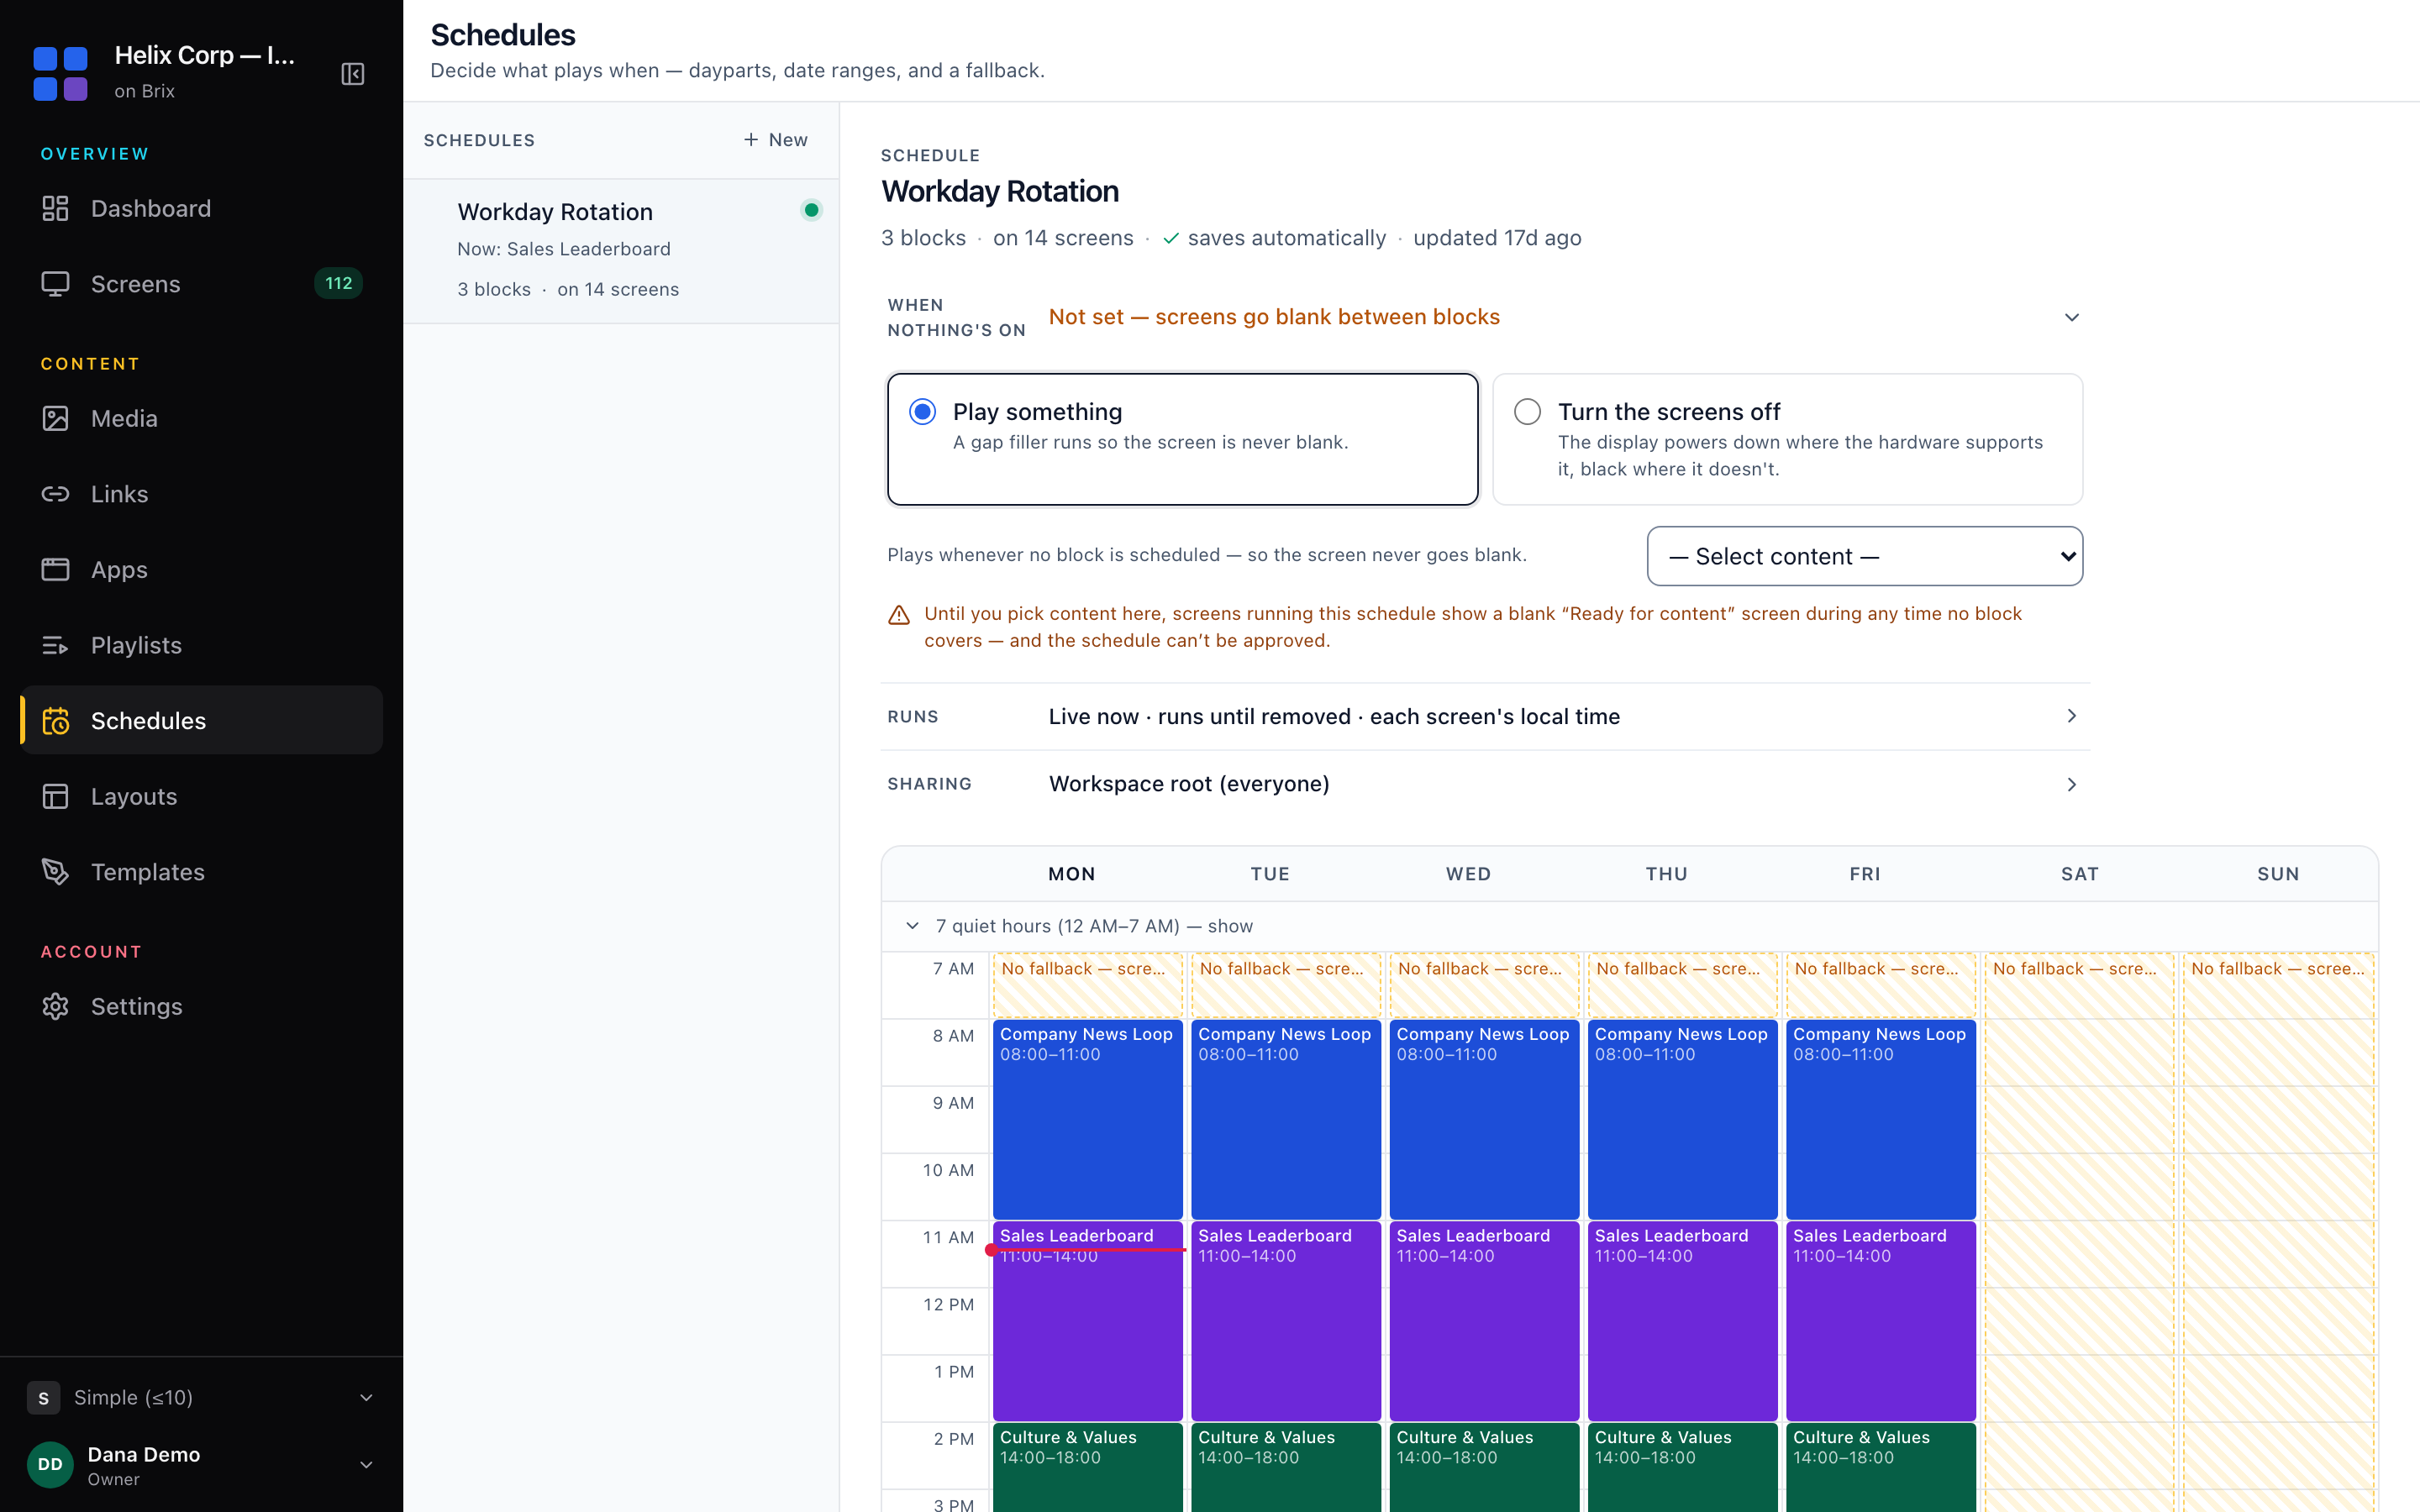Click the 112 screens count badge
Viewport: 2420px width, 1512px height.
338,284
